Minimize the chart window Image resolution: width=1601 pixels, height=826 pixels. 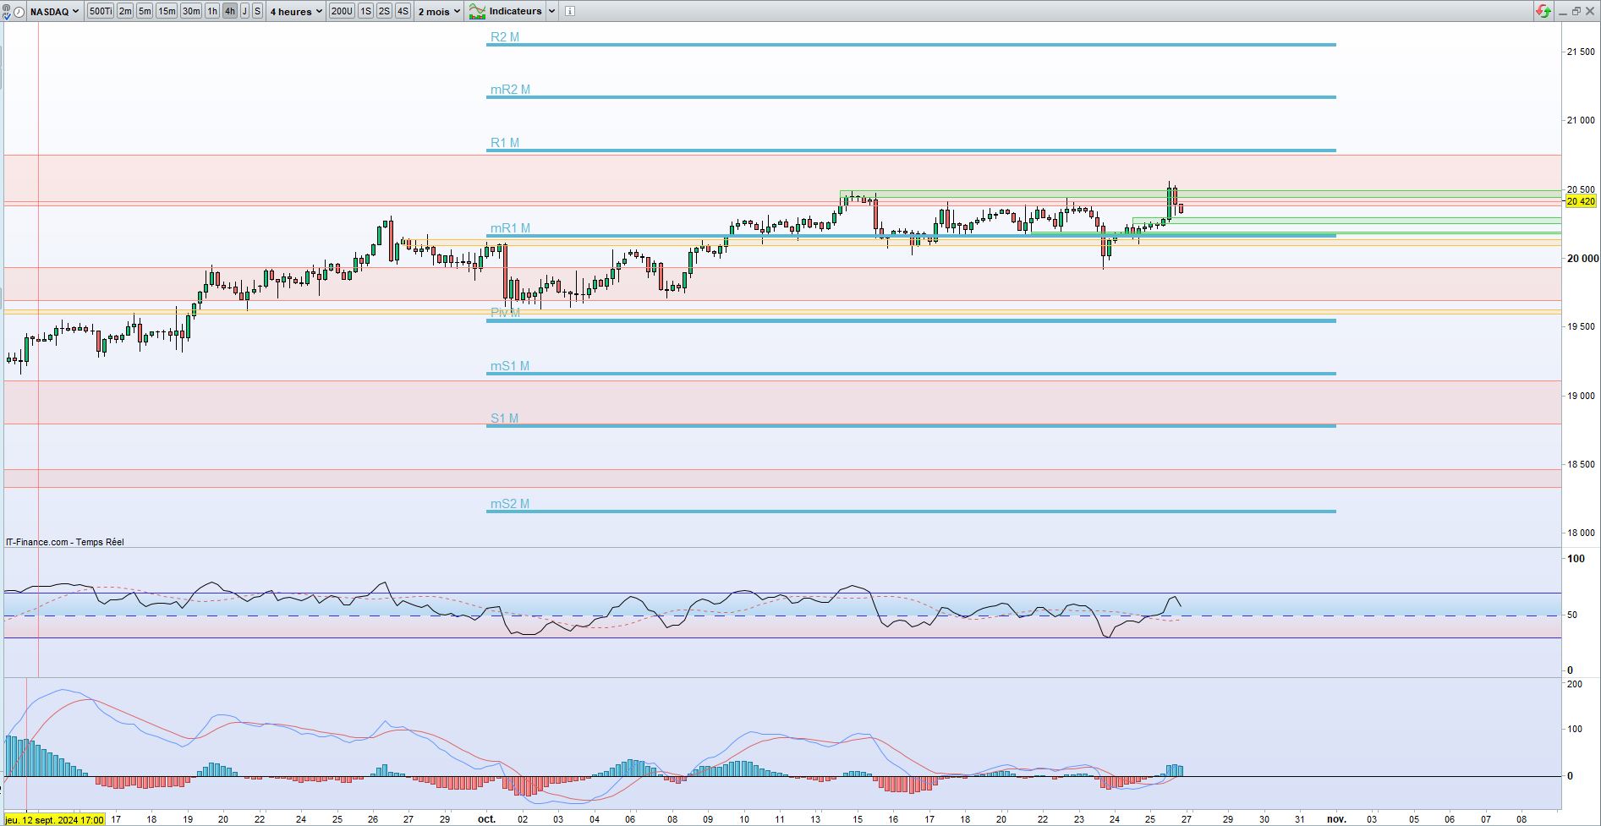pyautogui.click(x=1562, y=11)
